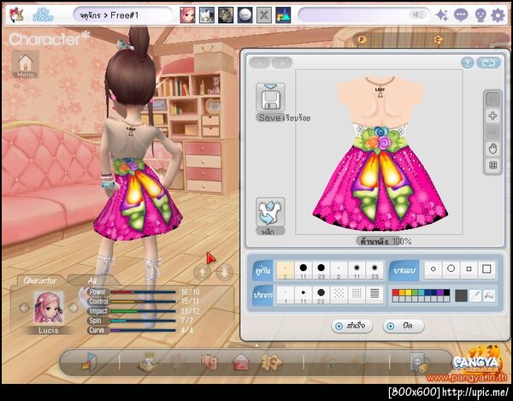Image resolution: width=513 pixels, height=401 pixels.
Task: Click the loop arrows button beside help
Action: (x=488, y=62)
